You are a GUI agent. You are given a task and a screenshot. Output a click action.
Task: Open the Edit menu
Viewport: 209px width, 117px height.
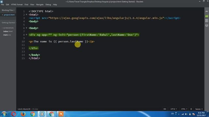click(7, 5)
